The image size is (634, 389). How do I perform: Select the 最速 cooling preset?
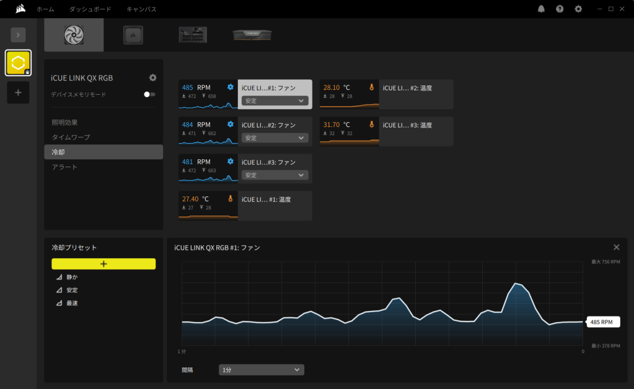coord(72,303)
